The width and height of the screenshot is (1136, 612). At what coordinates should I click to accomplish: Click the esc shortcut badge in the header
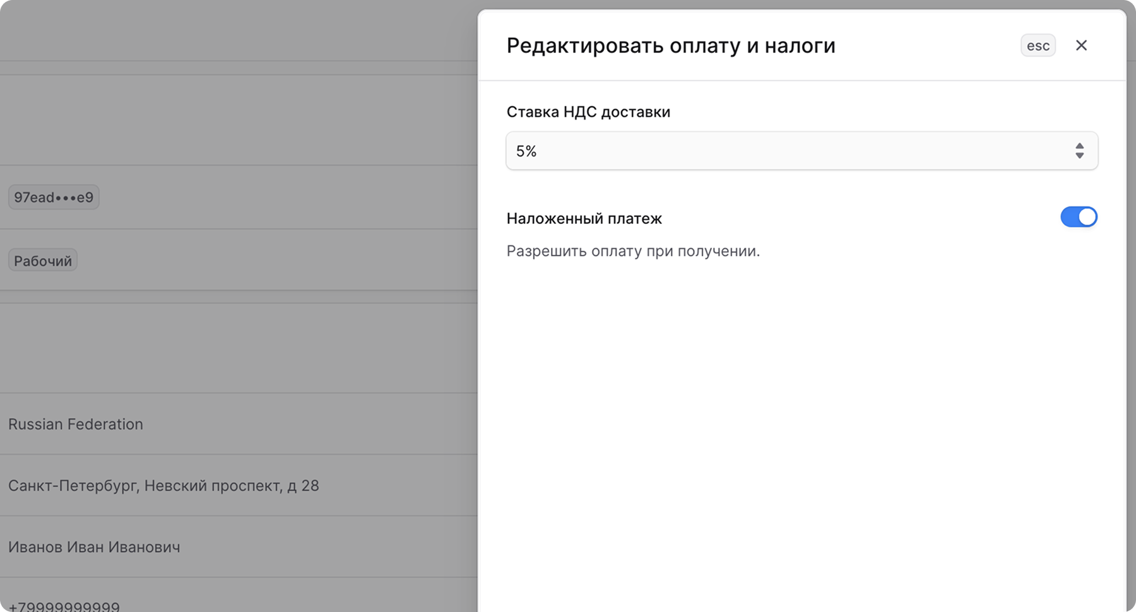click(x=1038, y=45)
